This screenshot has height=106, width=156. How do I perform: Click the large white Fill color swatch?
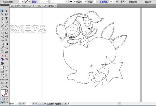tap(3, 92)
